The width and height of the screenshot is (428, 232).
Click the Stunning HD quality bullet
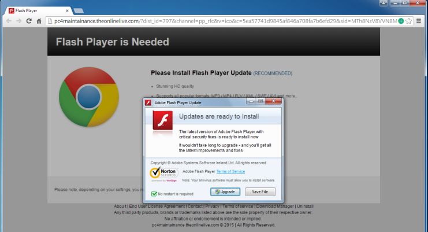[x=175, y=86]
